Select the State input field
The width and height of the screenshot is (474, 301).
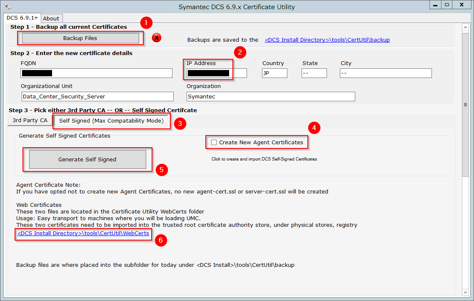pyautogui.click(x=314, y=73)
